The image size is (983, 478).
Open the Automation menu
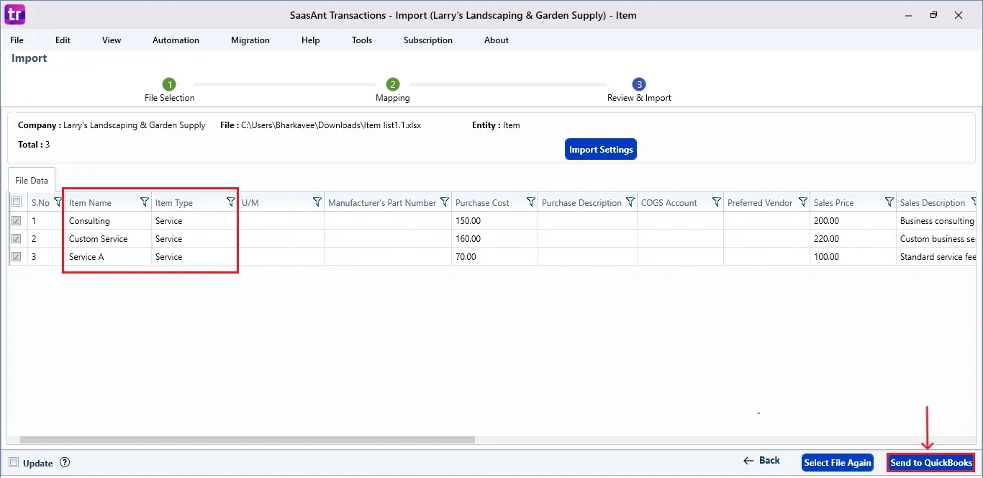pyautogui.click(x=176, y=40)
